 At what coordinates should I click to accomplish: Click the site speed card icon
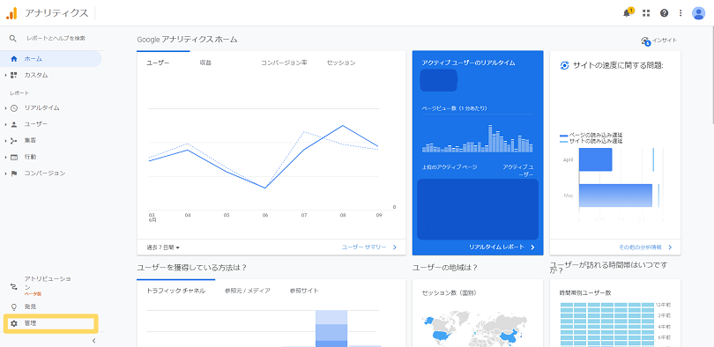point(564,65)
